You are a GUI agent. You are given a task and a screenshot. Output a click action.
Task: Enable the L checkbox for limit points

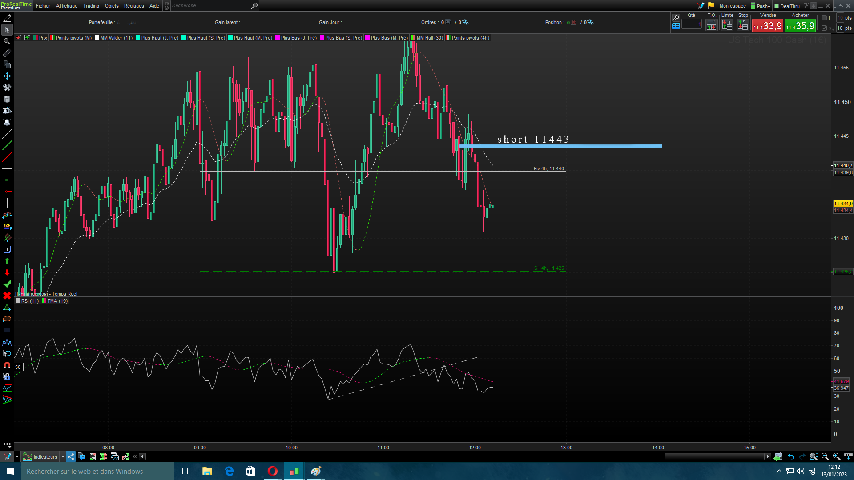pyautogui.click(x=824, y=18)
